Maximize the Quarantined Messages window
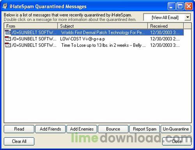 click(180, 6)
